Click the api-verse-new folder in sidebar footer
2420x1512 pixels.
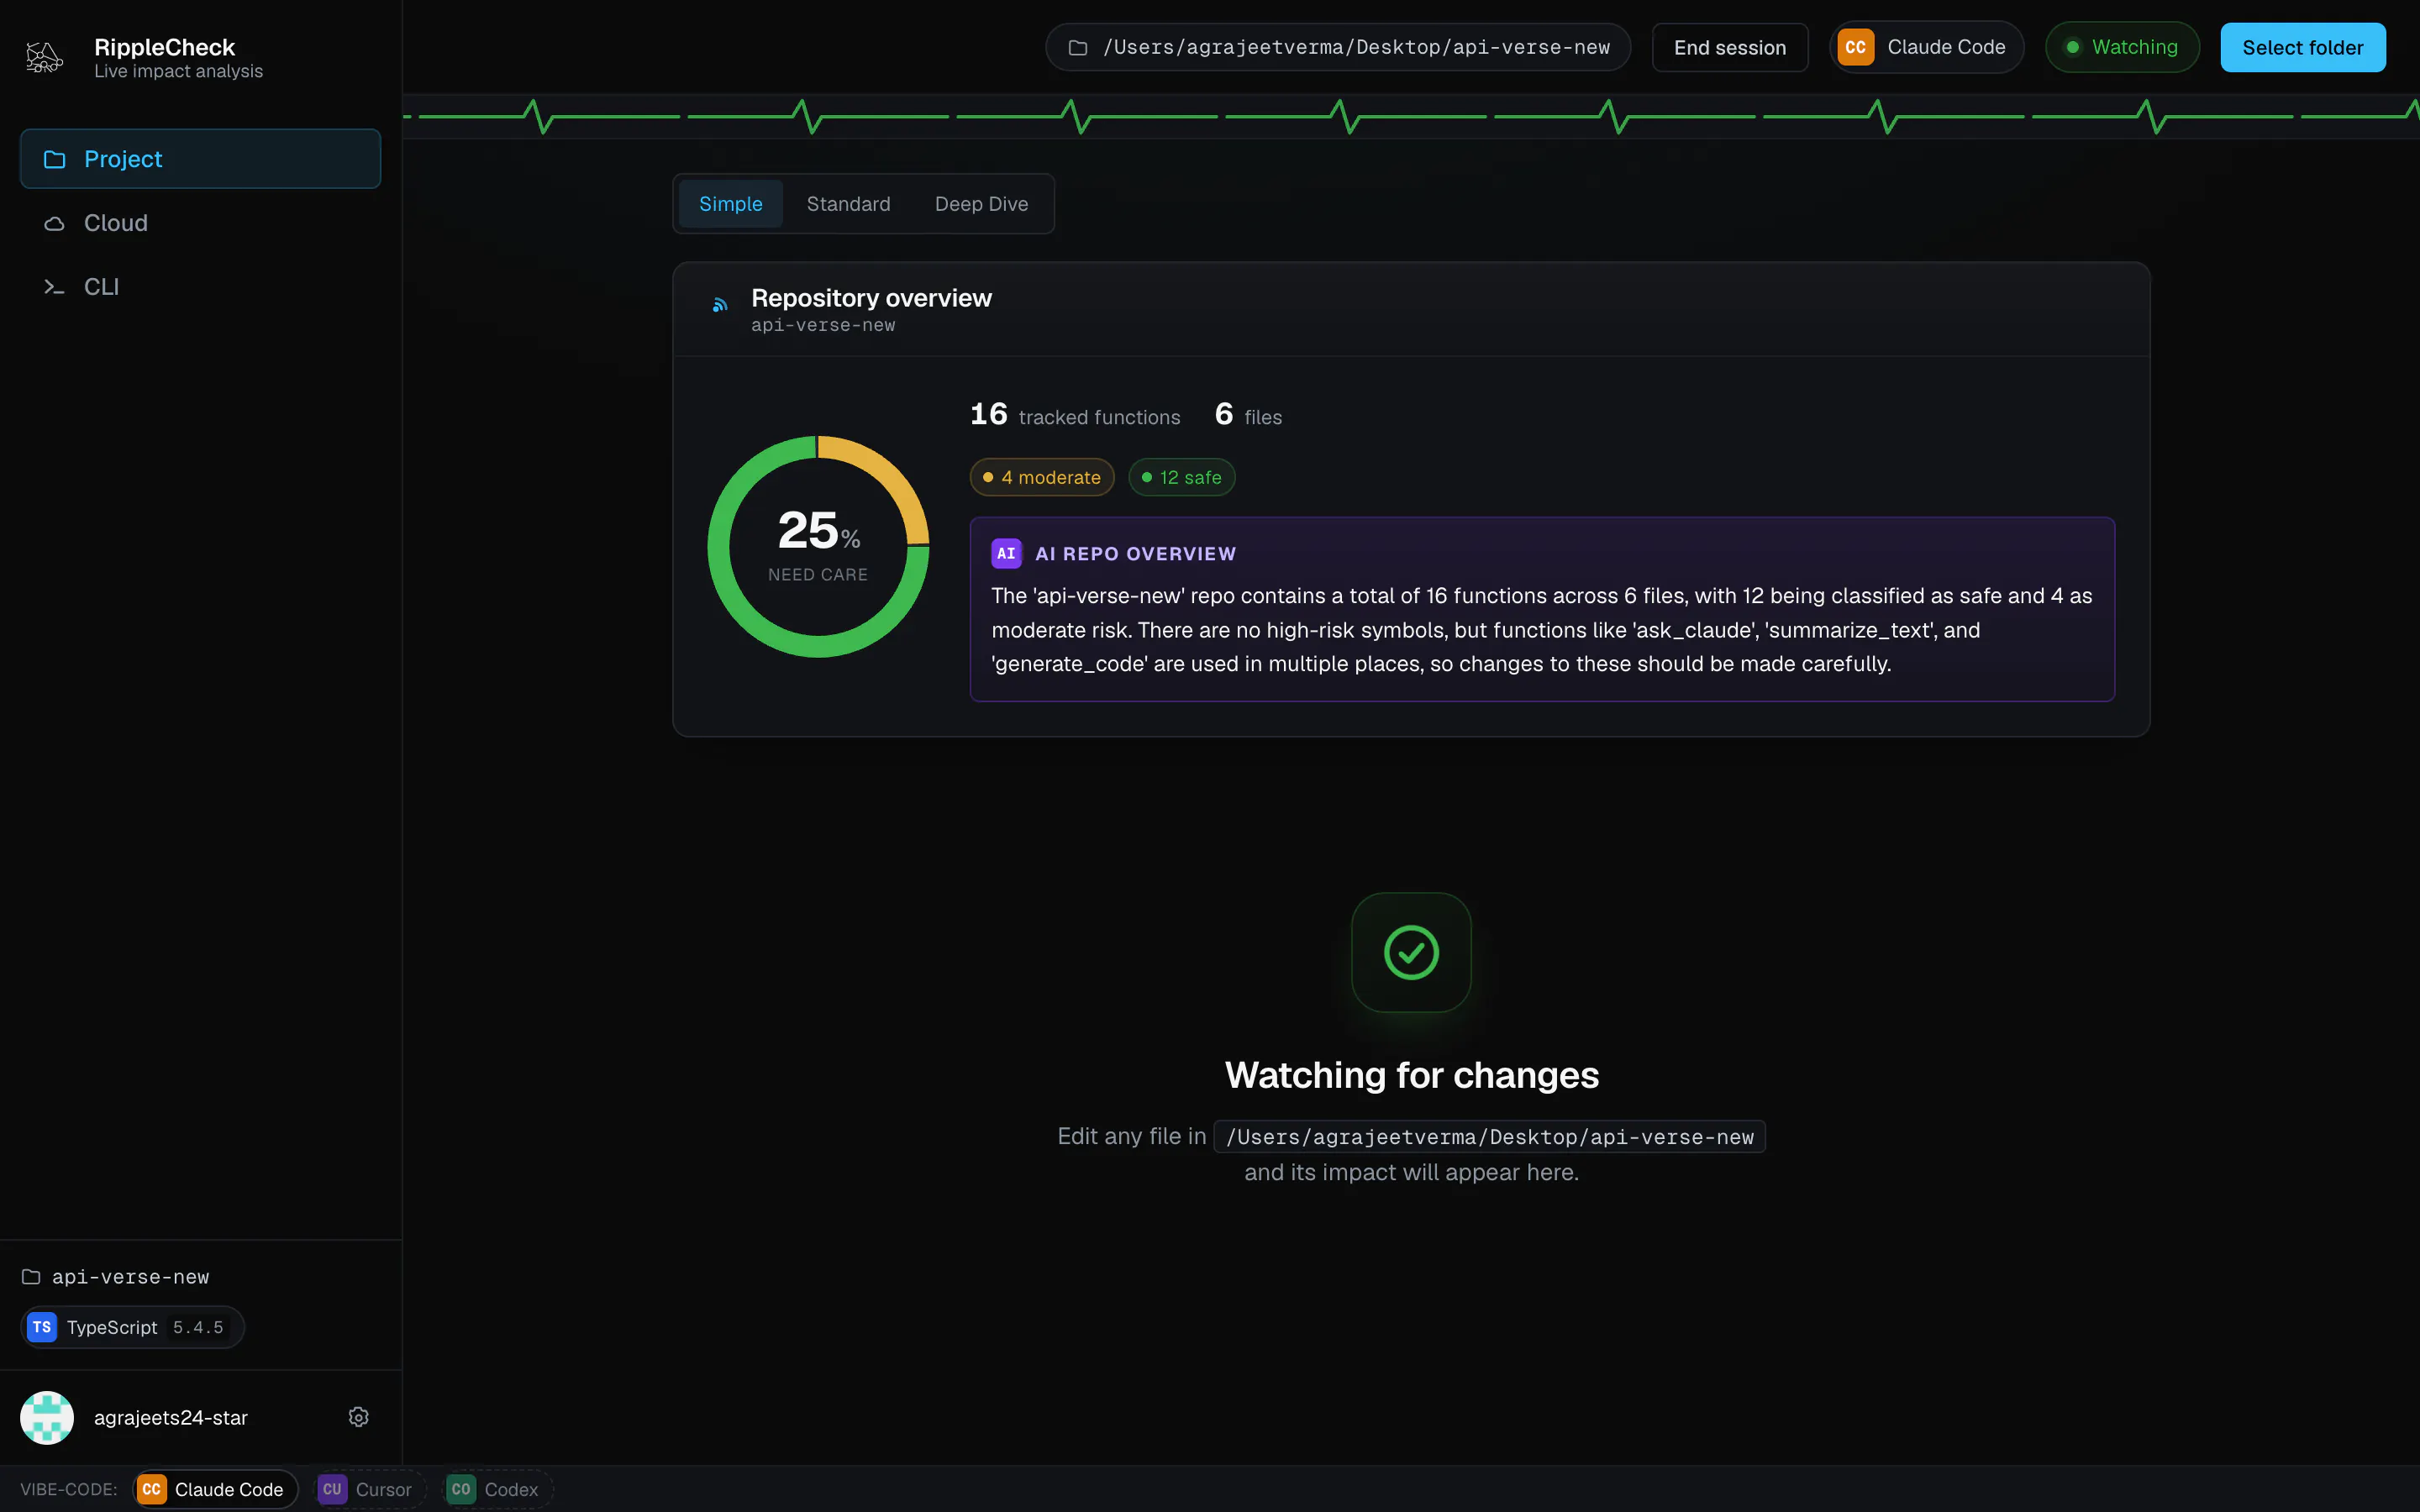pos(116,1277)
